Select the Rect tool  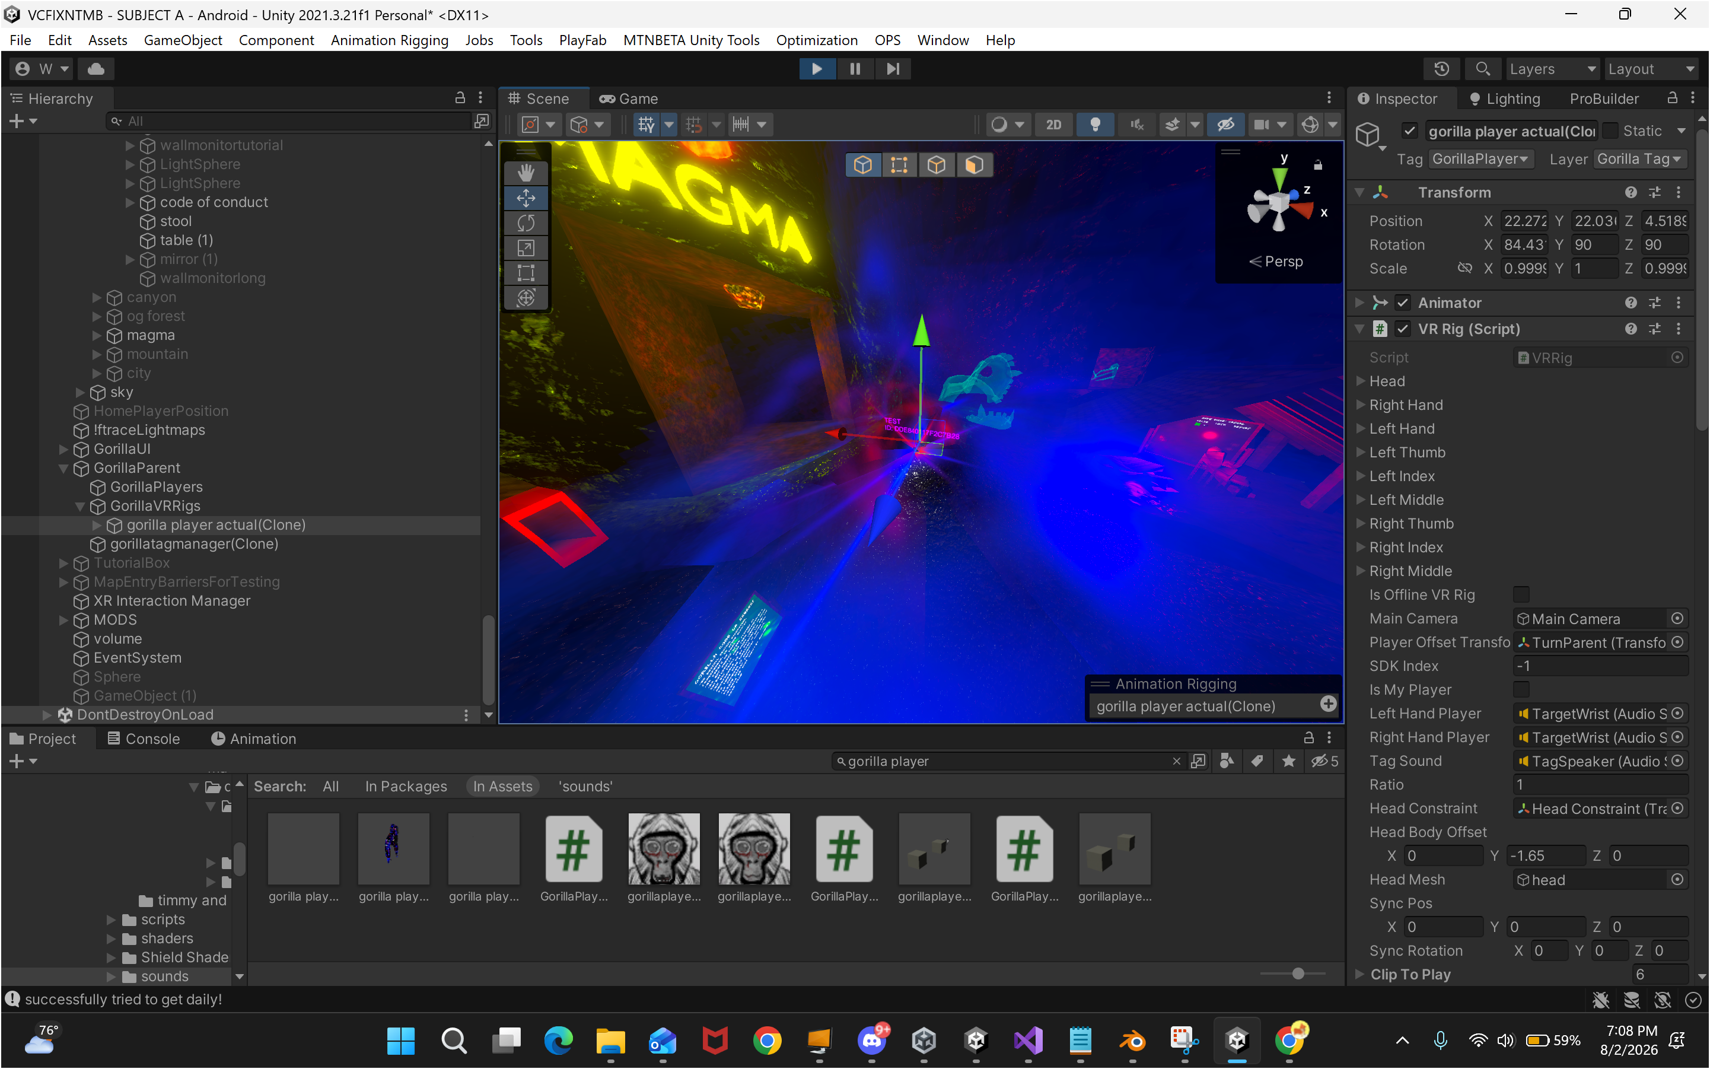click(526, 273)
